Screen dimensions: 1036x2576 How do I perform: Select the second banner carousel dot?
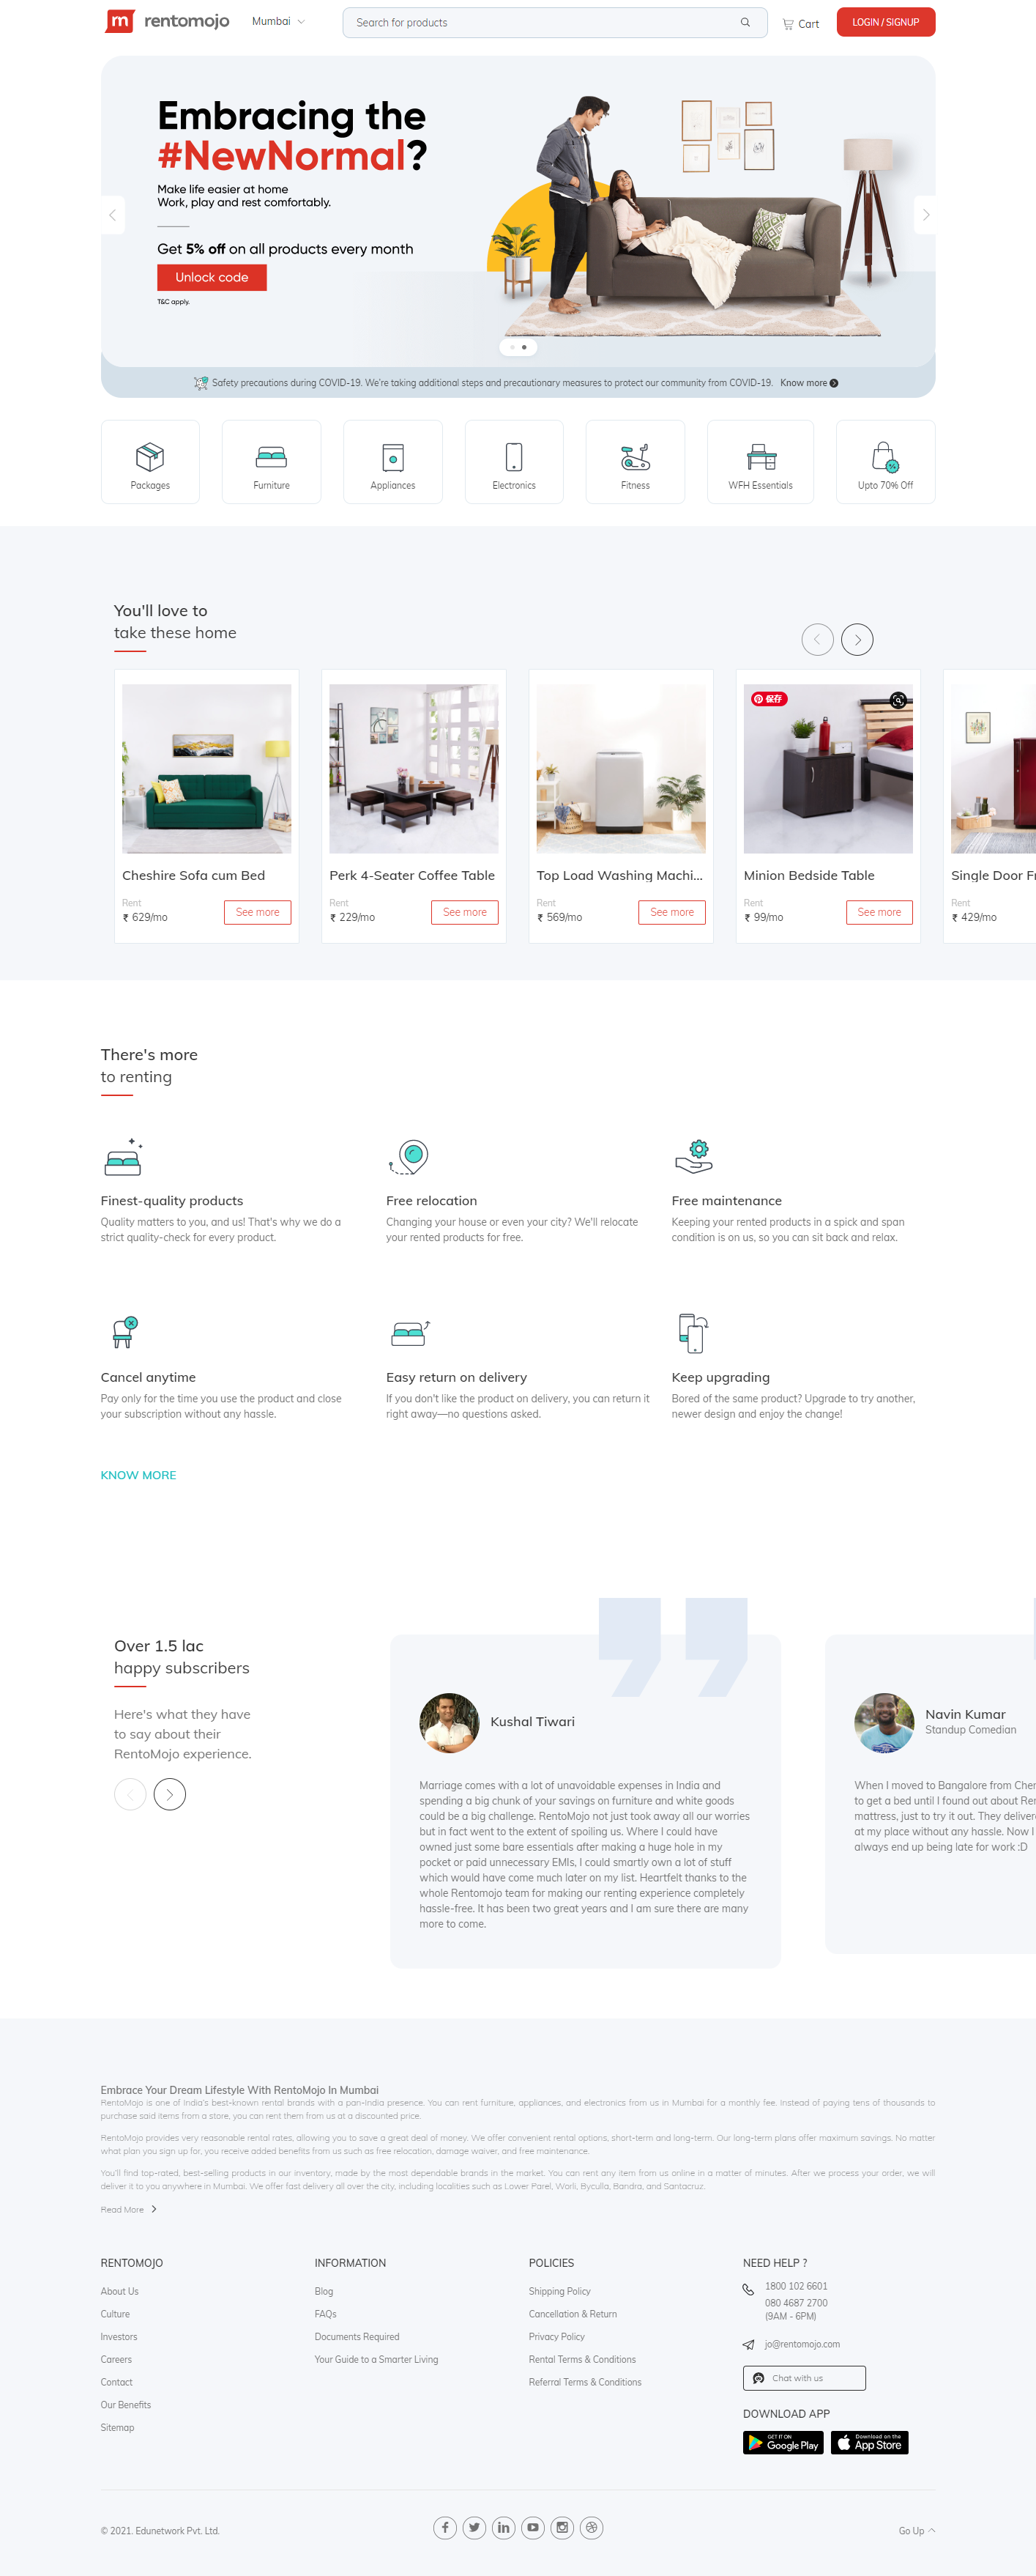[524, 347]
